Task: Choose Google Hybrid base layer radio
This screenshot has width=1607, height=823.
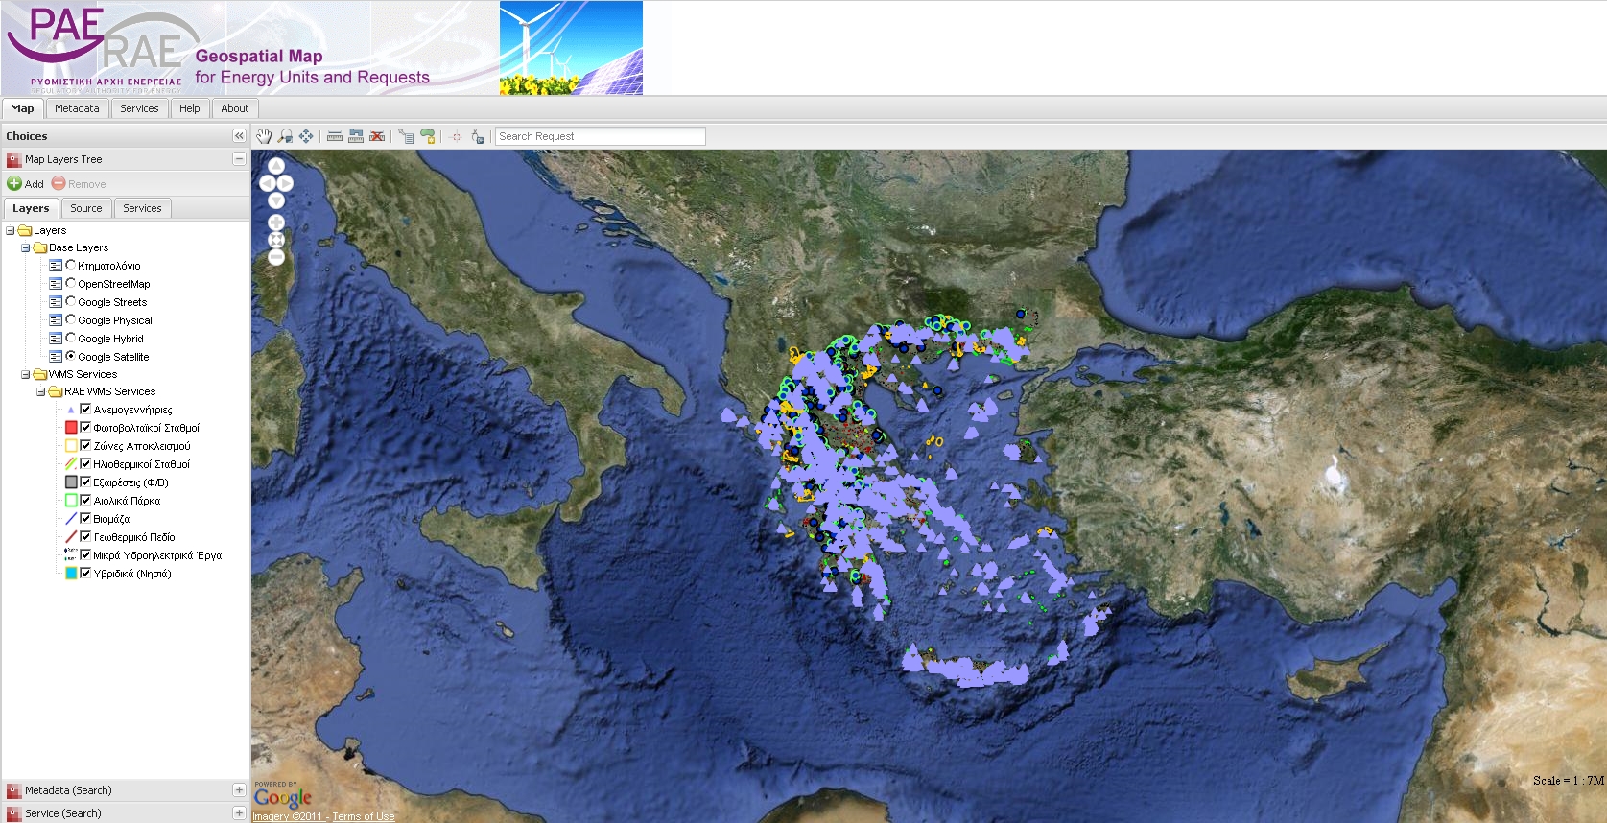Action: coord(70,339)
